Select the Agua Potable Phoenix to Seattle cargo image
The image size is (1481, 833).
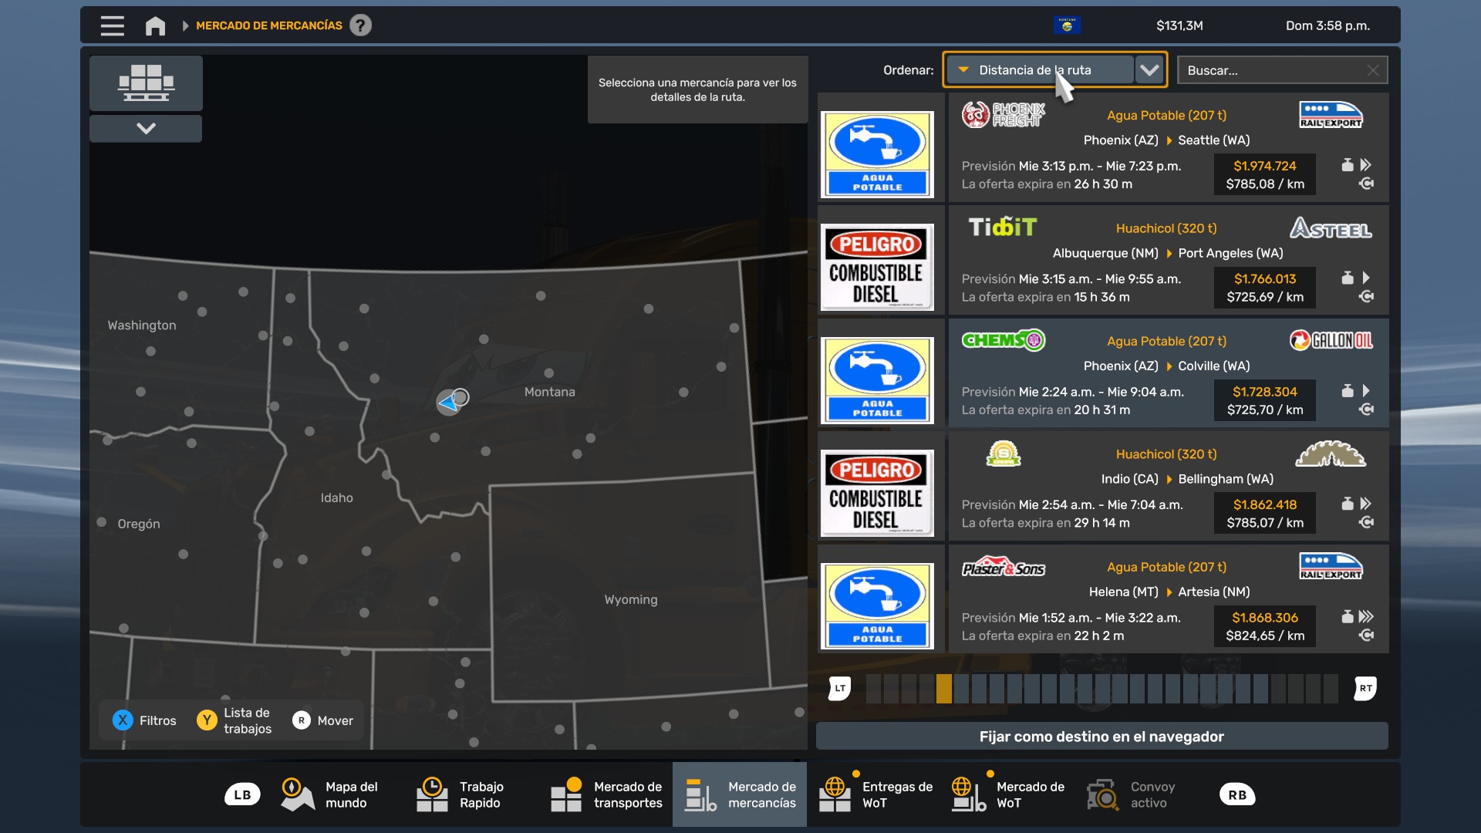click(x=877, y=154)
